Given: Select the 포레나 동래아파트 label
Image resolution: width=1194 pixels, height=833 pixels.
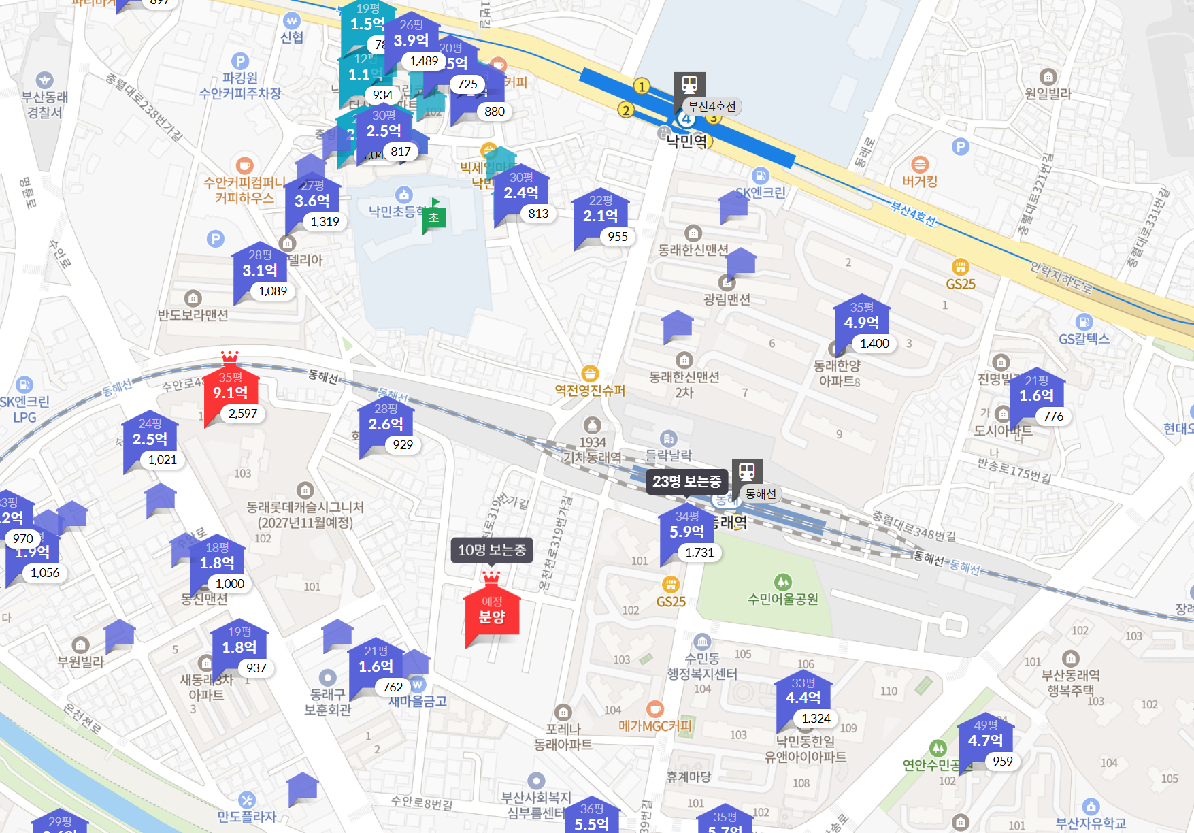Looking at the screenshot, I should pyautogui.click(x=563, y=736).
